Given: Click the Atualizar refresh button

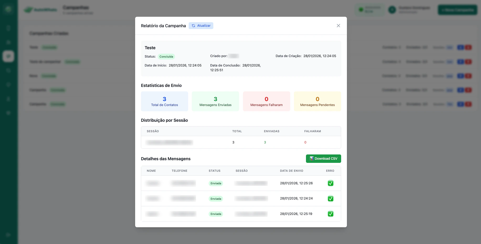Looking at the screenshot, I should click(201, 26).
